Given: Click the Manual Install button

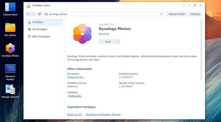Looking at the screenshot, I should coord(176,14).
